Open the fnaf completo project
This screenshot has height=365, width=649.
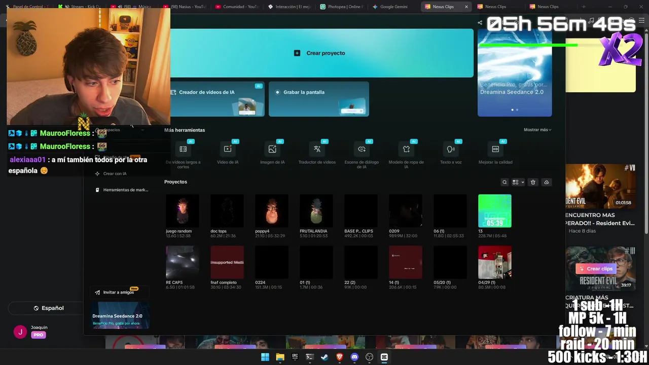(227, 262)
